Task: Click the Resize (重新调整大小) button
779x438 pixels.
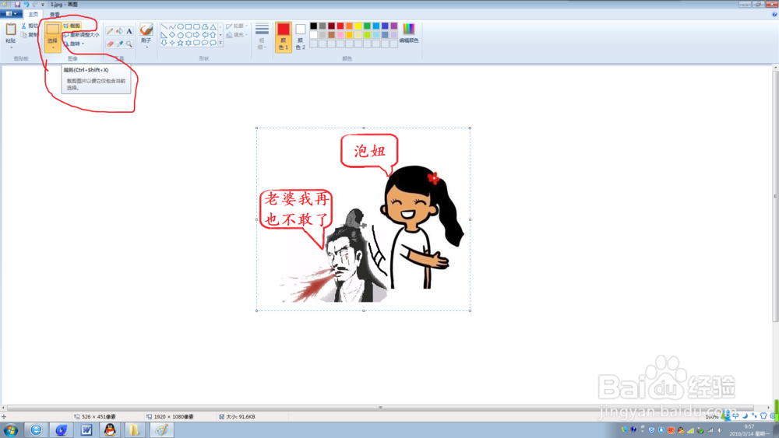Action: coord(82,35)
